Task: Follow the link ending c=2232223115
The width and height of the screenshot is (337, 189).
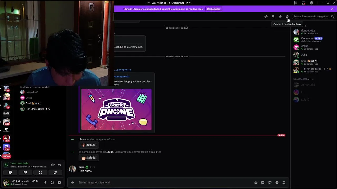Action: 122,70
